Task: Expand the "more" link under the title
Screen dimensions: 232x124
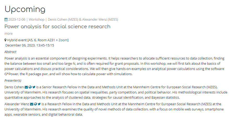Action: pyautogui.click(x=8, y=33)
